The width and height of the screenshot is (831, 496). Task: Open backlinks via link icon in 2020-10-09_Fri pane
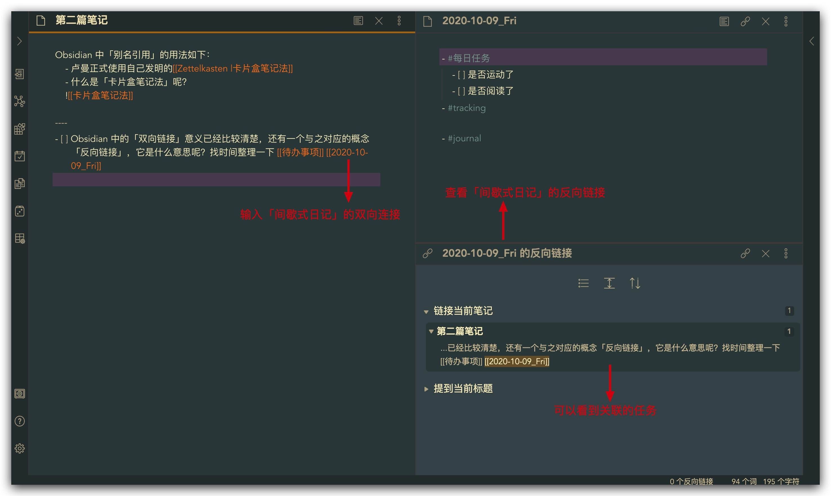(745, 21)
